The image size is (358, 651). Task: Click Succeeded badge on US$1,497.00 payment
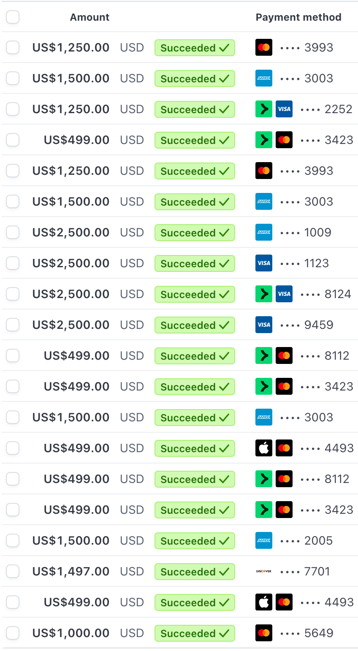tap(195, 572)
